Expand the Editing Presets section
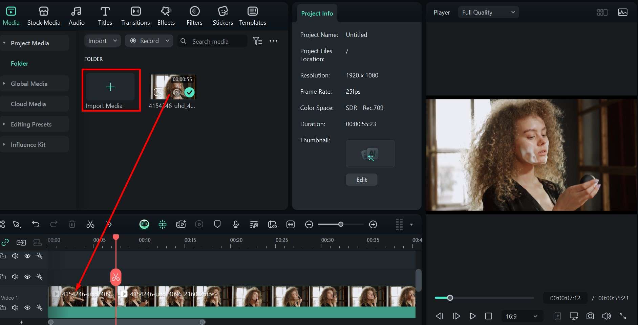 tap(4, 124)
